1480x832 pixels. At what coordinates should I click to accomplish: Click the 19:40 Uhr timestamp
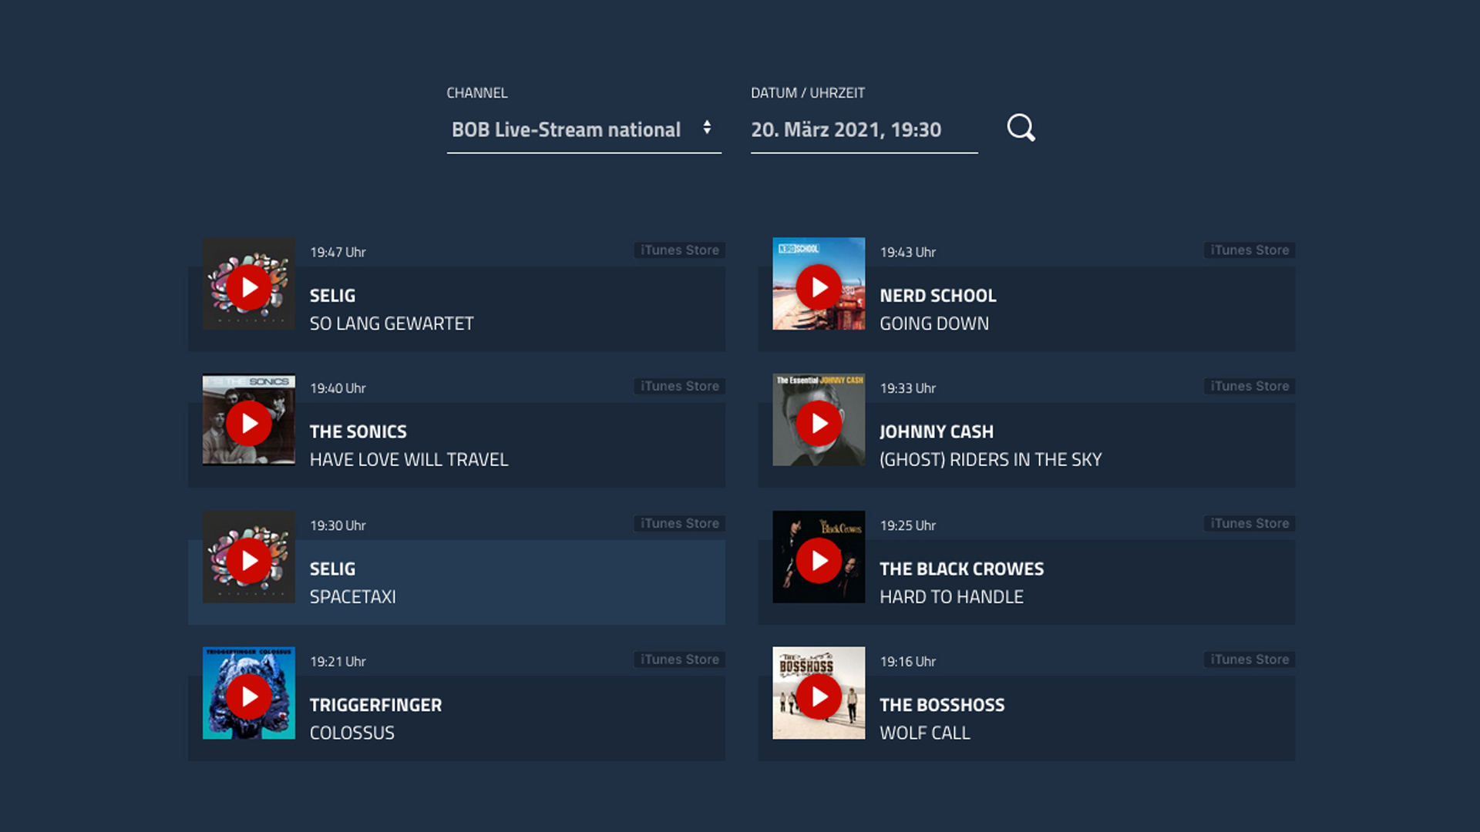click(338, 388)
